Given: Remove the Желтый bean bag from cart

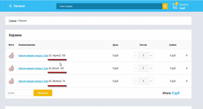Looking at the screenshot, I should pyautogui.click(x=187, y=81).
